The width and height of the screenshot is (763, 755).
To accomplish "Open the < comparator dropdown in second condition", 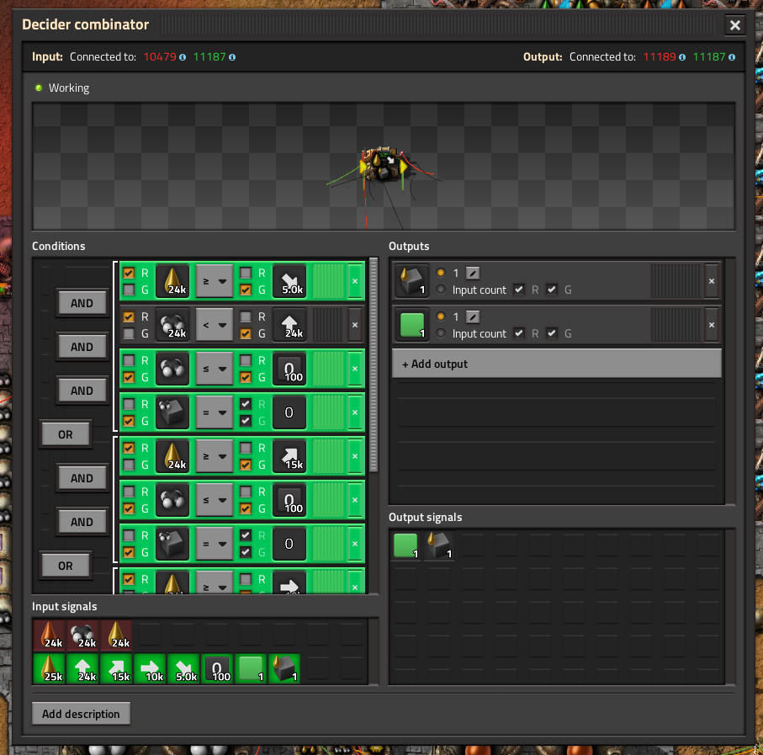I will 214,325.
